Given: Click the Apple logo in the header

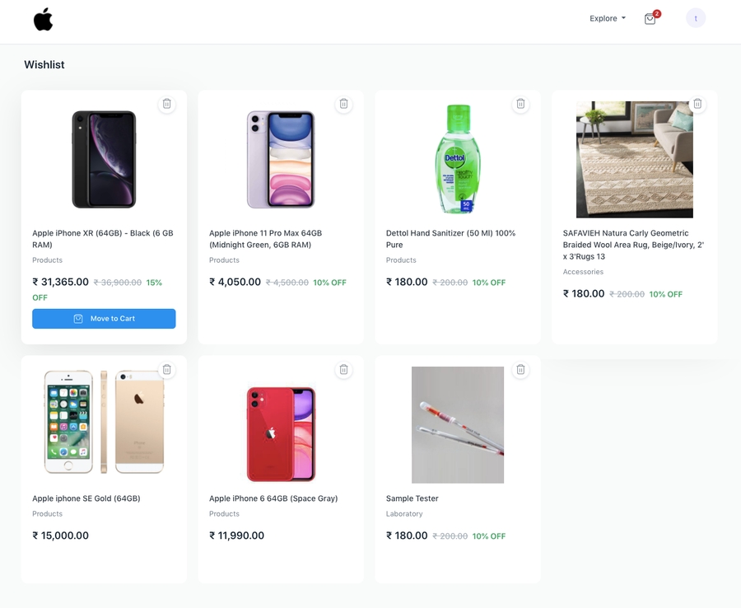Looking at the screenshot, I should click(x=44, y=19).
